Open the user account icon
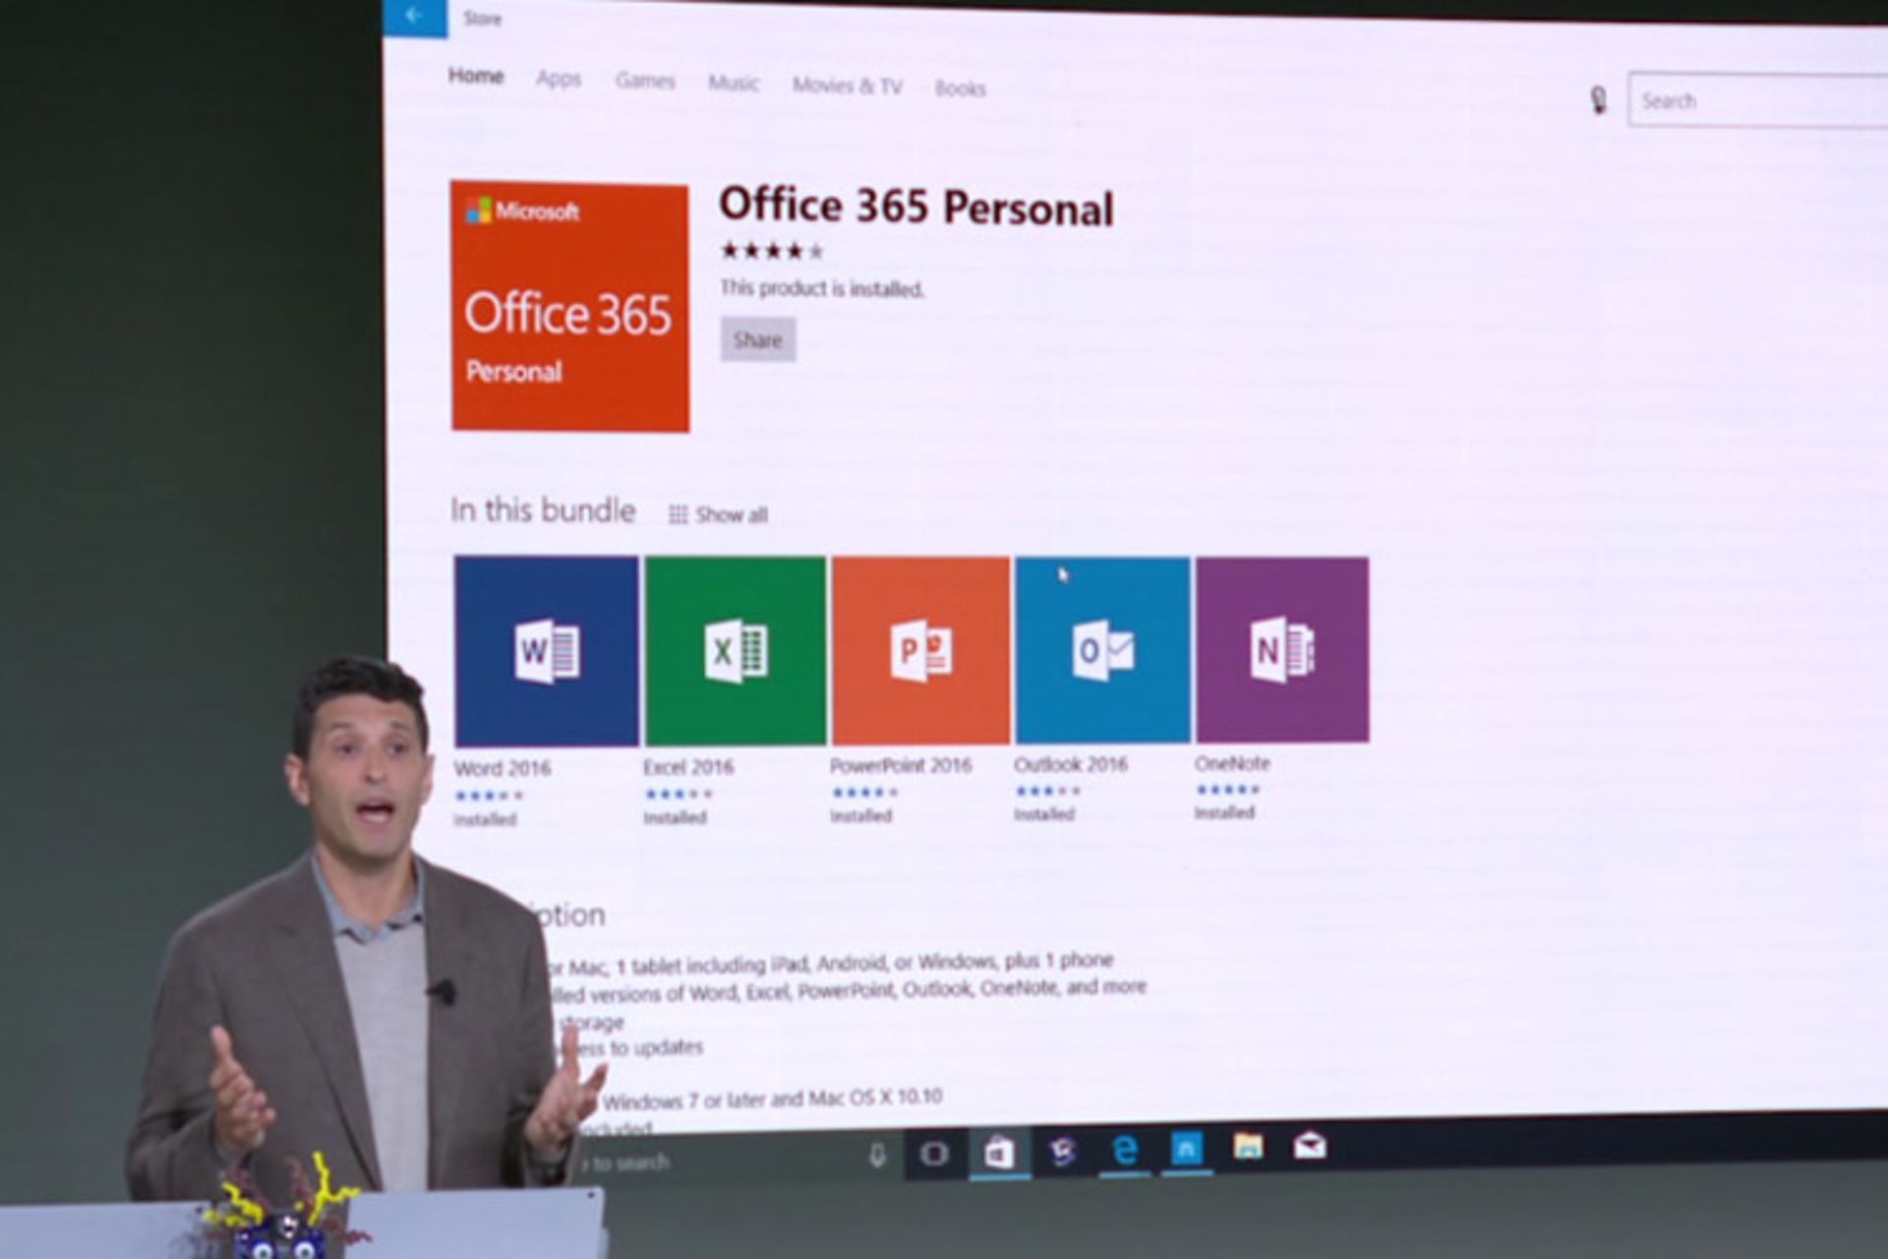Viewport: 1888px width, 1259px height. [x=1599, y=100]
